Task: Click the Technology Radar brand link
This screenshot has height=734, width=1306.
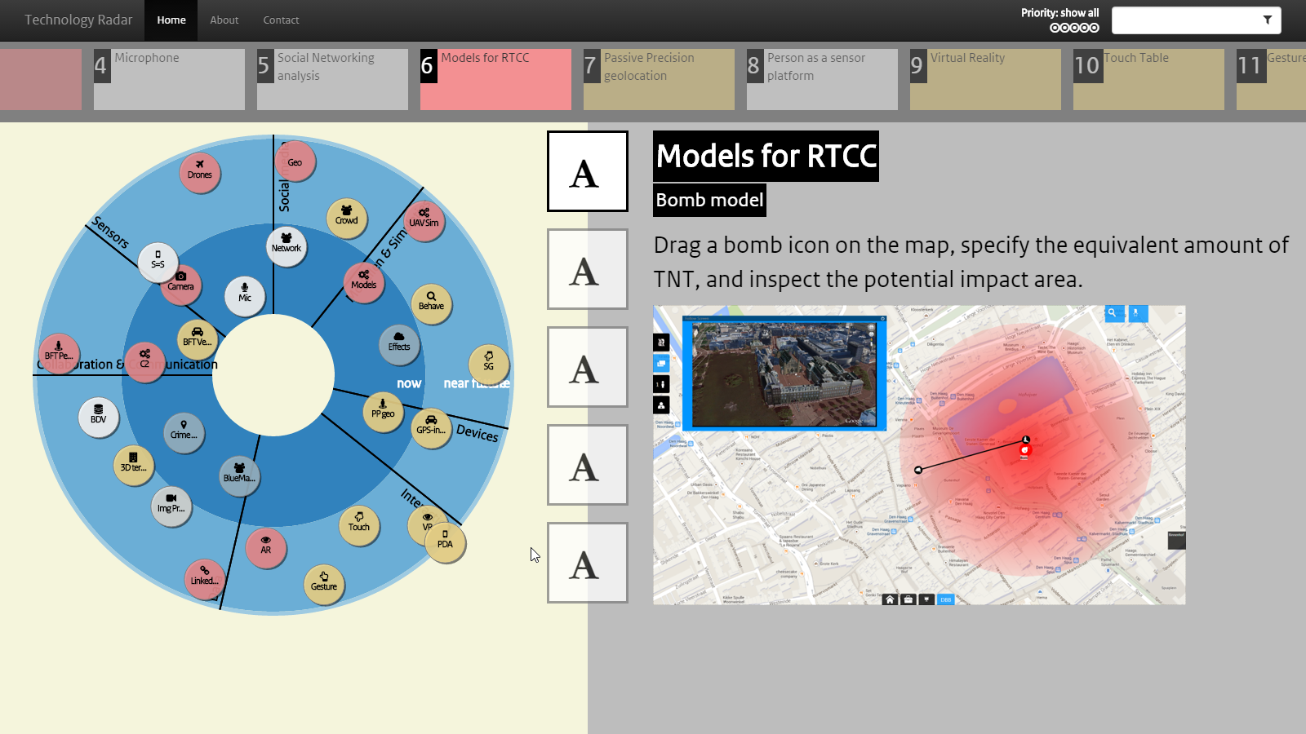Action: [x=78, y=20]
